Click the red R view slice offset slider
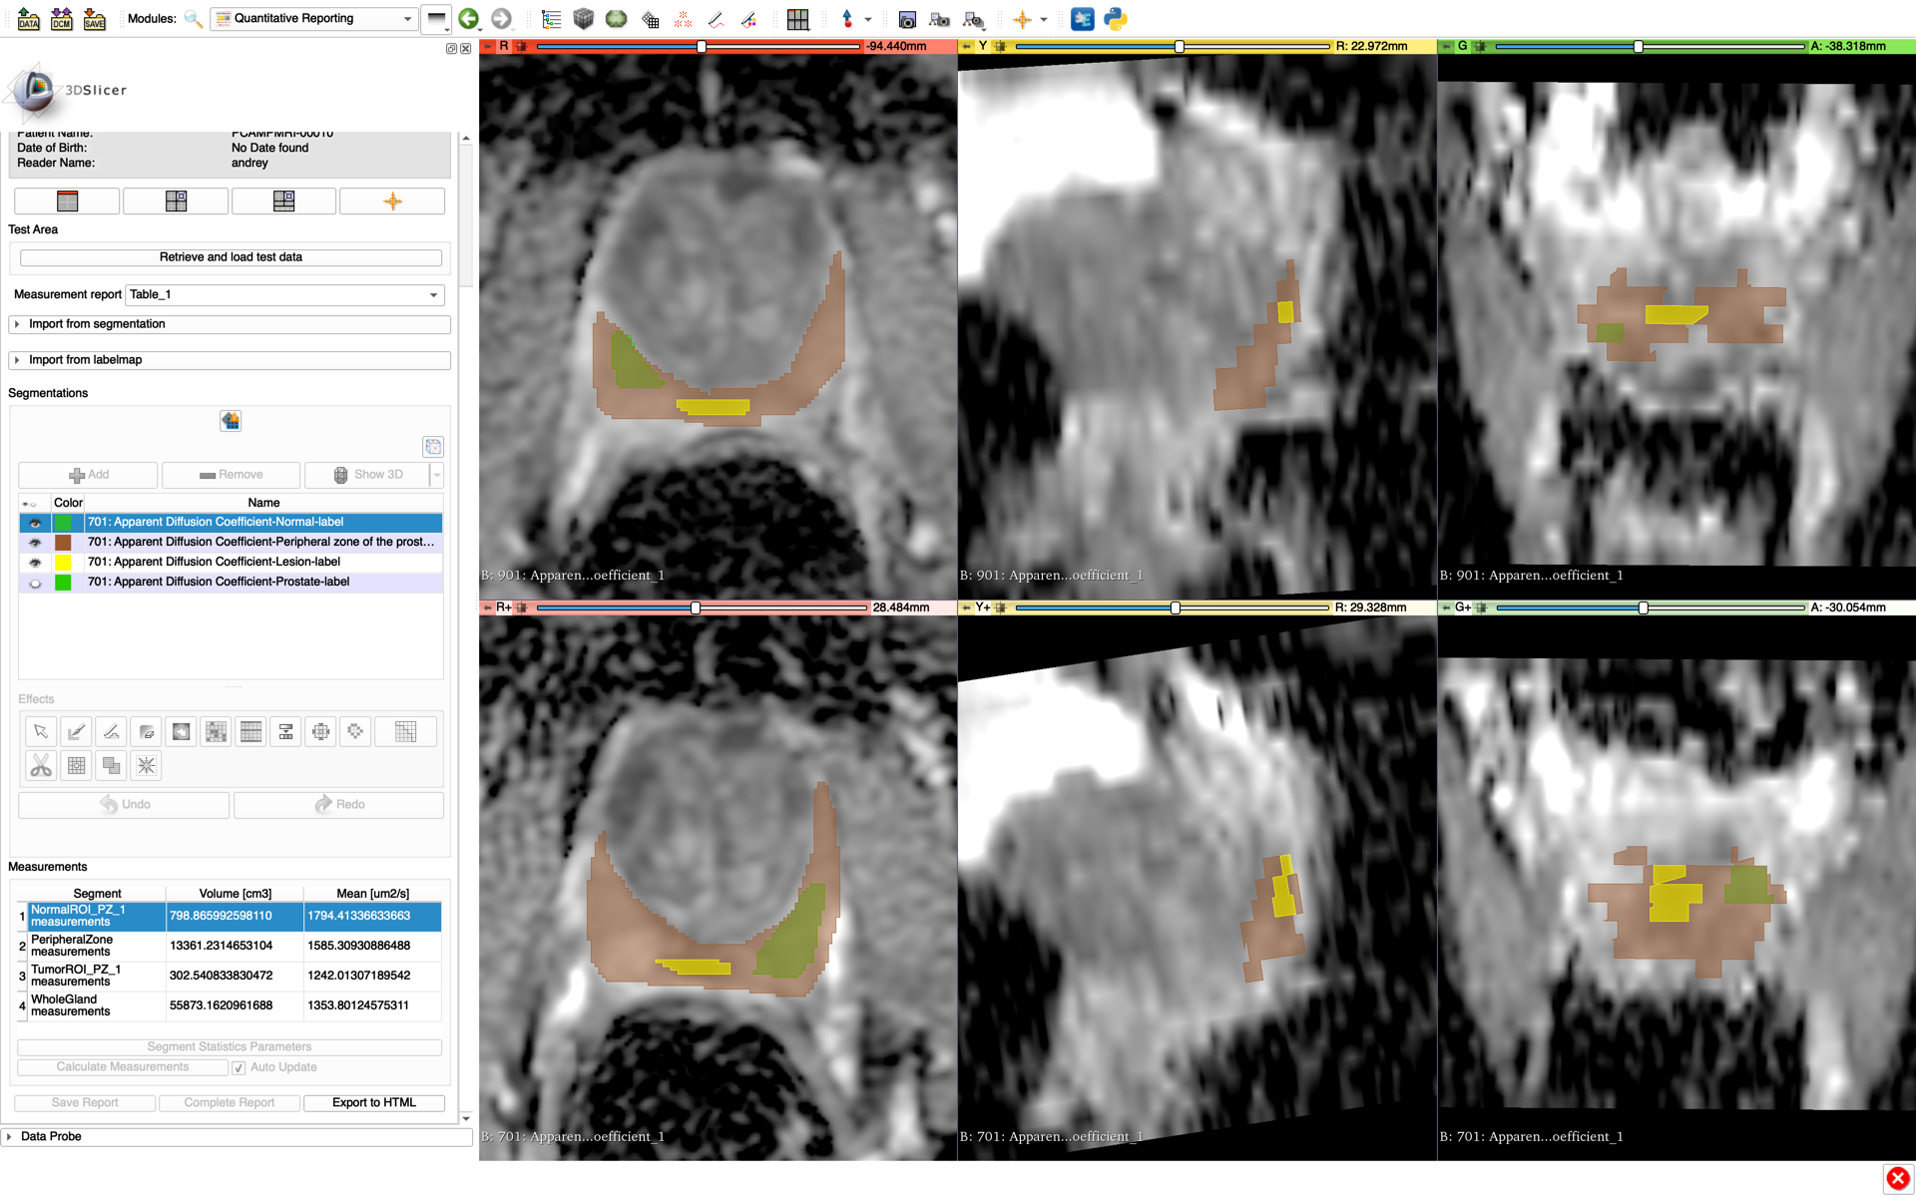The height and width of the screenshot is (1197, 1916). click(x=699, y=47)
